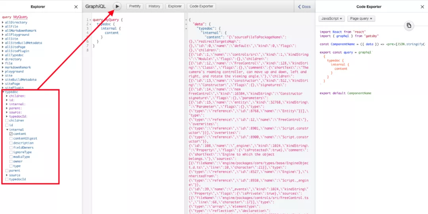Image resolution: width=428 pixels, height=214 pixels.
Task: Expand the directory node
Action: tap(3, 59)
